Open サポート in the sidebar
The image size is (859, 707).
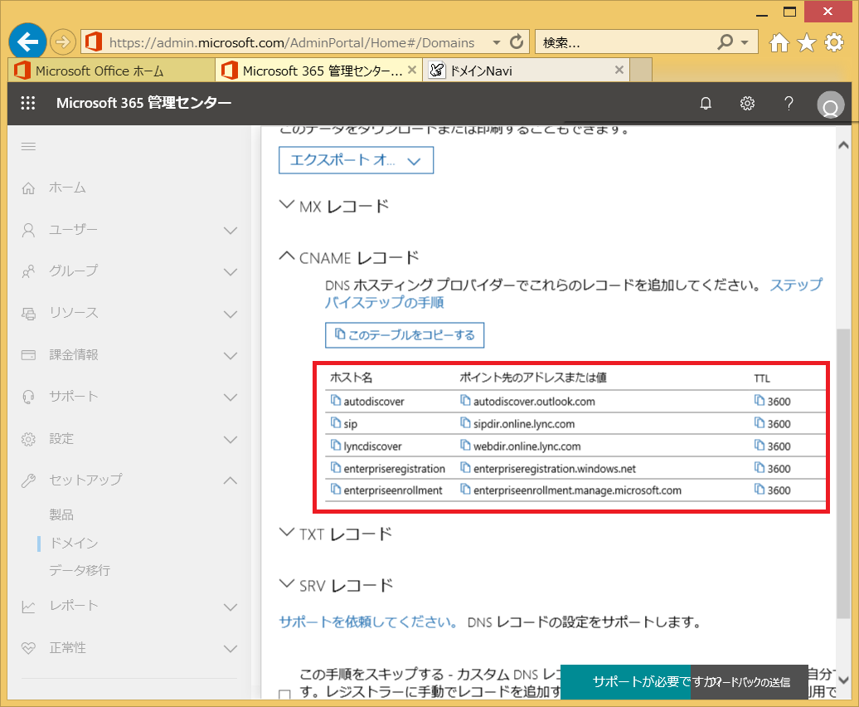pos(74,397)
